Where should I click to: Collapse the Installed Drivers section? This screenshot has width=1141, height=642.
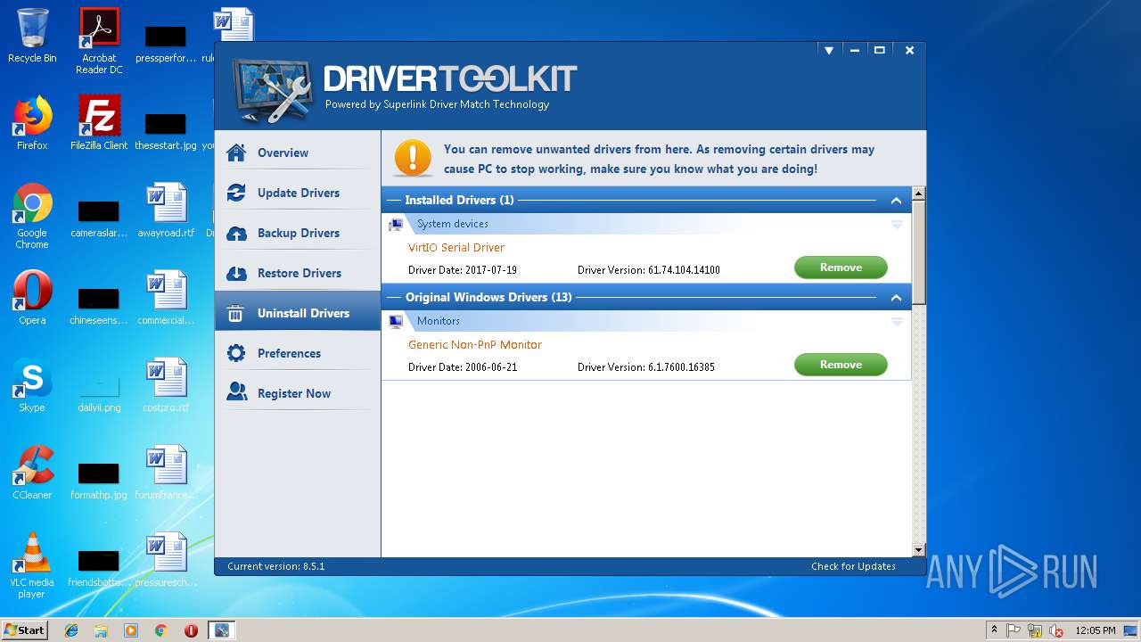896,201
